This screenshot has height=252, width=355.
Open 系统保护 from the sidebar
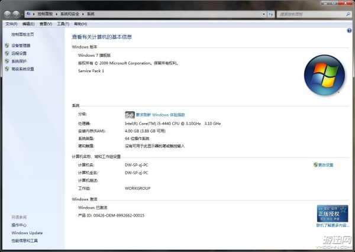(x=19, y=61)
